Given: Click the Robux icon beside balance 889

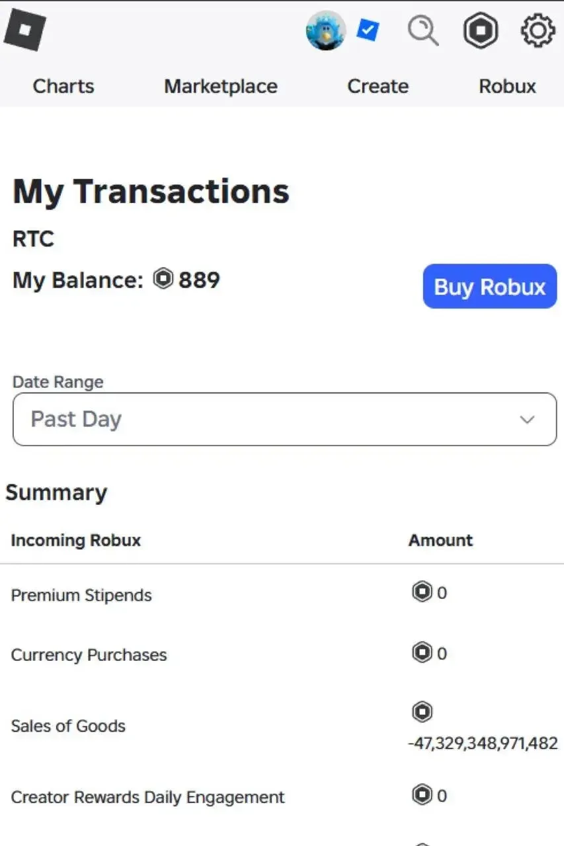Looking at the screenshot, I should [163, 279].
